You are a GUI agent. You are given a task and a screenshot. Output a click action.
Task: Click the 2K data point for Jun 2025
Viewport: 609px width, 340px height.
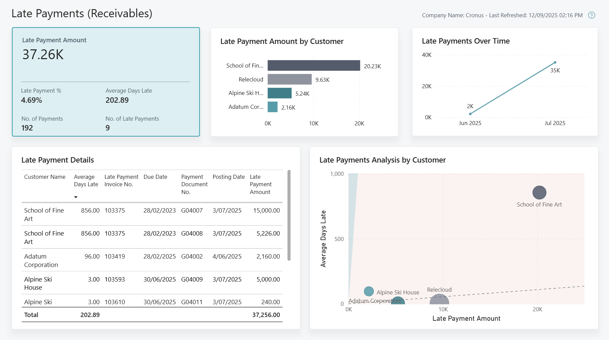470,114
